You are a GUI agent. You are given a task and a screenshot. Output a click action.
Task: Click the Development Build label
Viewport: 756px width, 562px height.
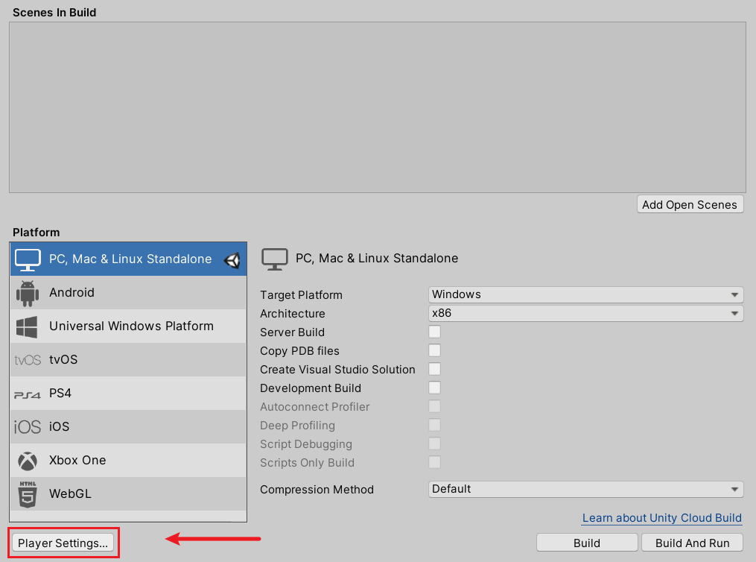[x=311, y=388]
